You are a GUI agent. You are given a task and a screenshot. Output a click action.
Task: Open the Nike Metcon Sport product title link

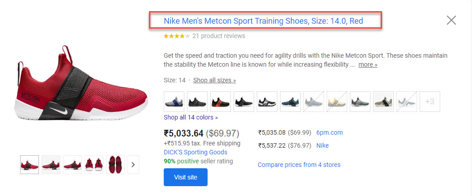263,21
